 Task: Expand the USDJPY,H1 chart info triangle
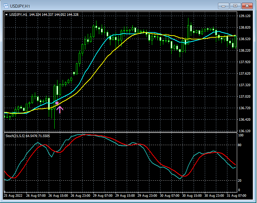6,15
